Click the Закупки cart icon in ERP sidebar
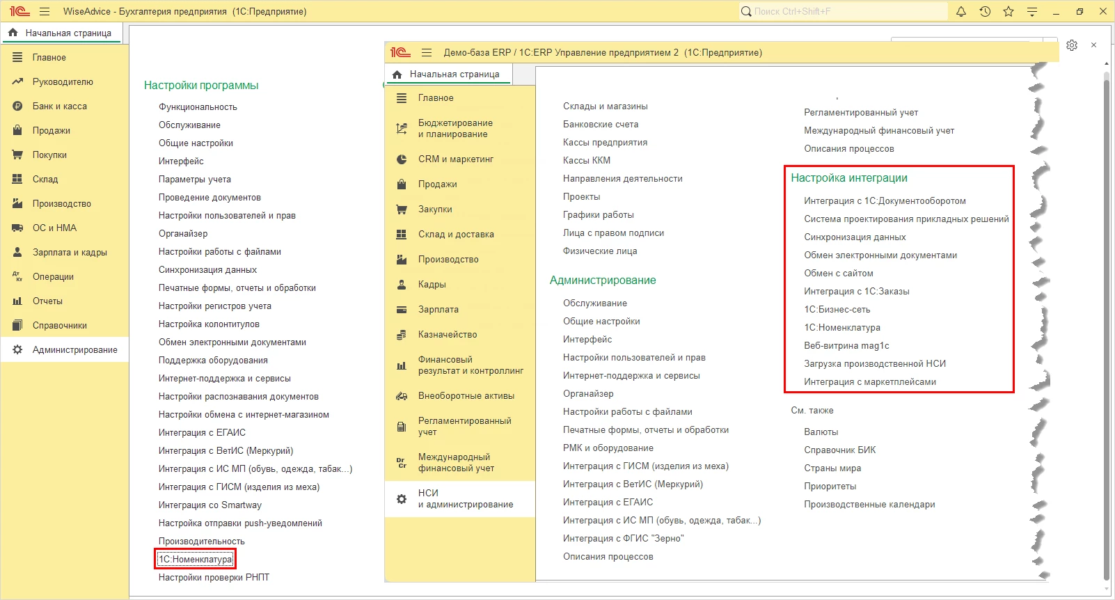1115x600 pixels. (402, 210)
